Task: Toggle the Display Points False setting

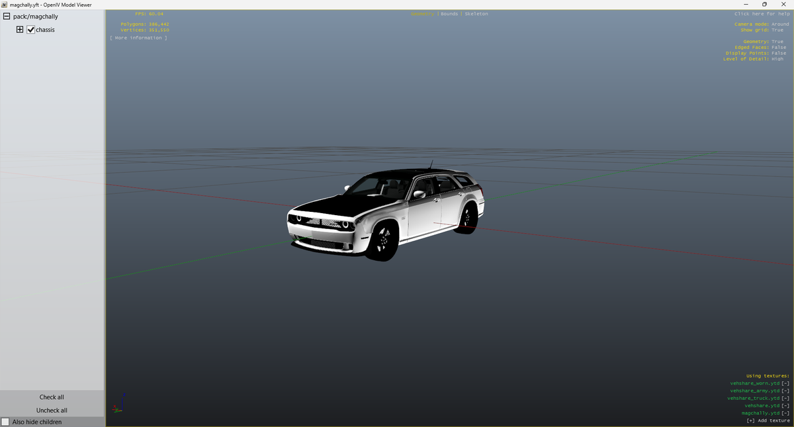Action: coord(757,53)
